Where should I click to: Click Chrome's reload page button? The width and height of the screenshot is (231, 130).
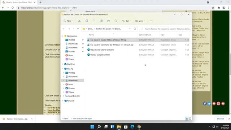point(13,8)
